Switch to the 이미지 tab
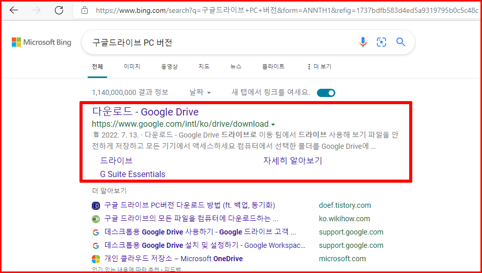This screenshot has width=482, height=273. tap(132, 67)
